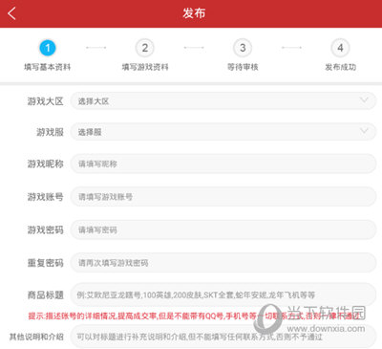The width and height of the screenshot is (382, 349).
Task: Click the 填写游戏资料 step label
Action: (x=145, y=67)
